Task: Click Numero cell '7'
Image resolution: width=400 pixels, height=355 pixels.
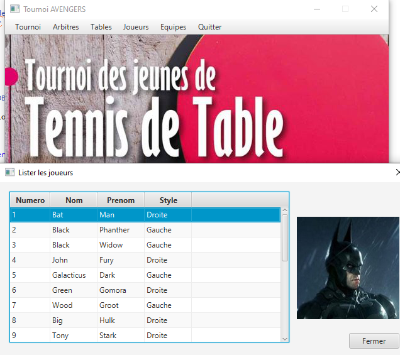Action: pos(30,305)
